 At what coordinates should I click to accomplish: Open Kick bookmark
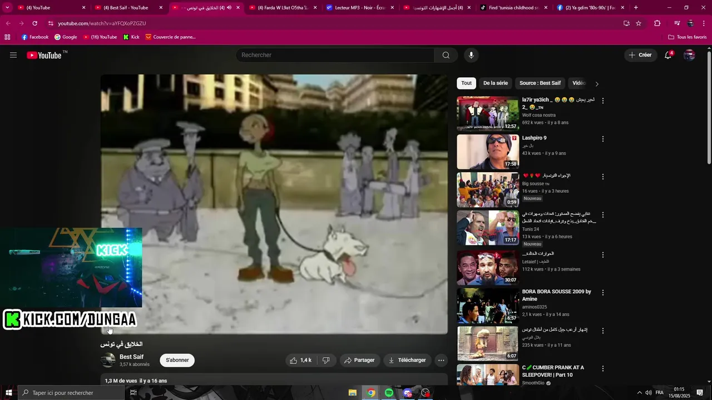(x=131, y=37)
